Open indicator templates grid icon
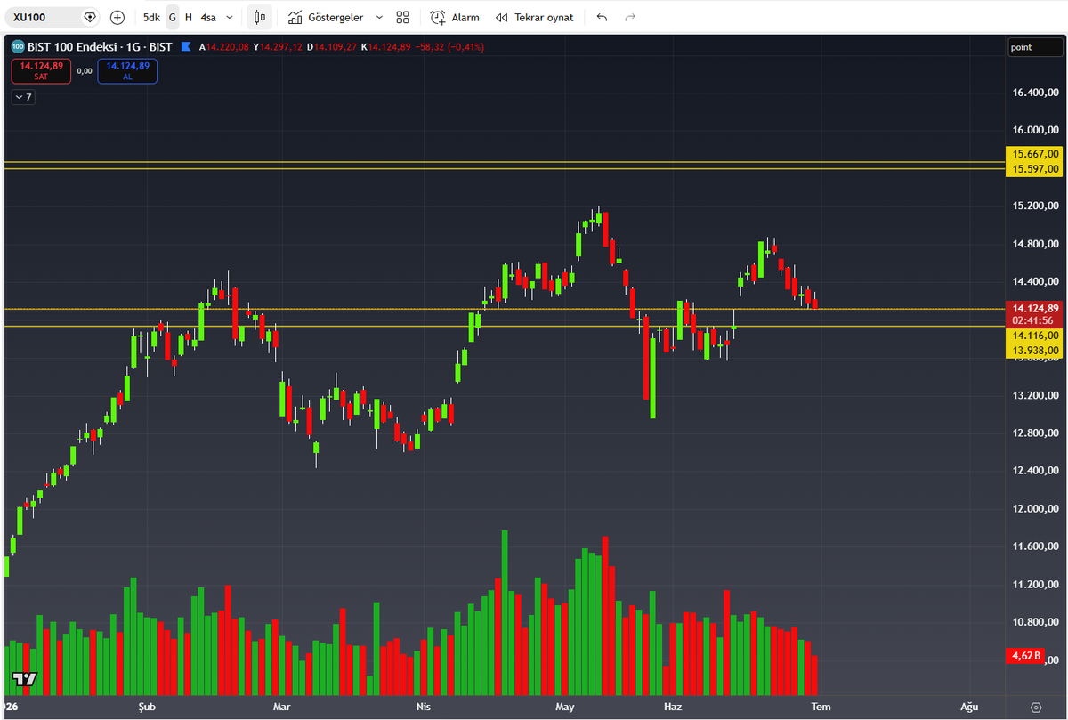 click(402, 17)
